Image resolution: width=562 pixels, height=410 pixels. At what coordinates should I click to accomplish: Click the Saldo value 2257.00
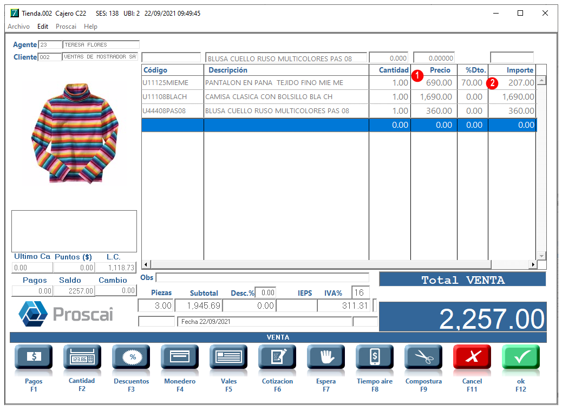[x=75, y=291]
